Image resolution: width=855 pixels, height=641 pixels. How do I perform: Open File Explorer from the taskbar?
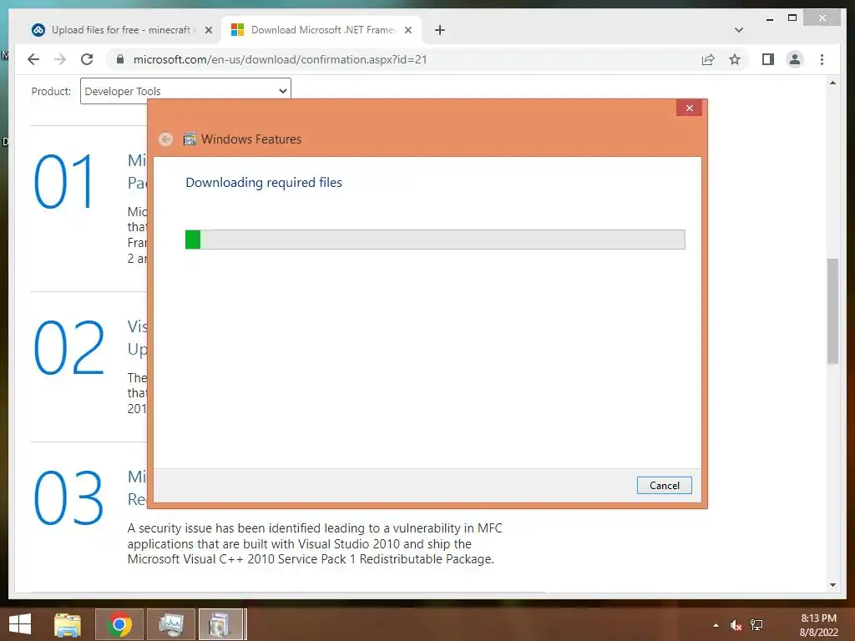coord(68,624)
